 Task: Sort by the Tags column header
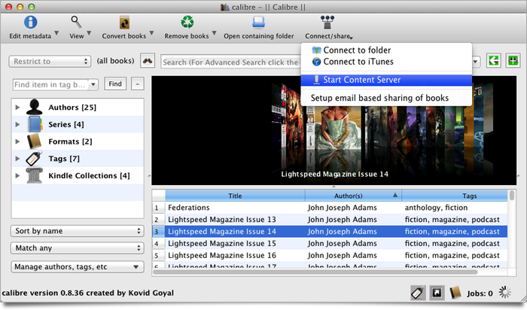coord(455,196)
